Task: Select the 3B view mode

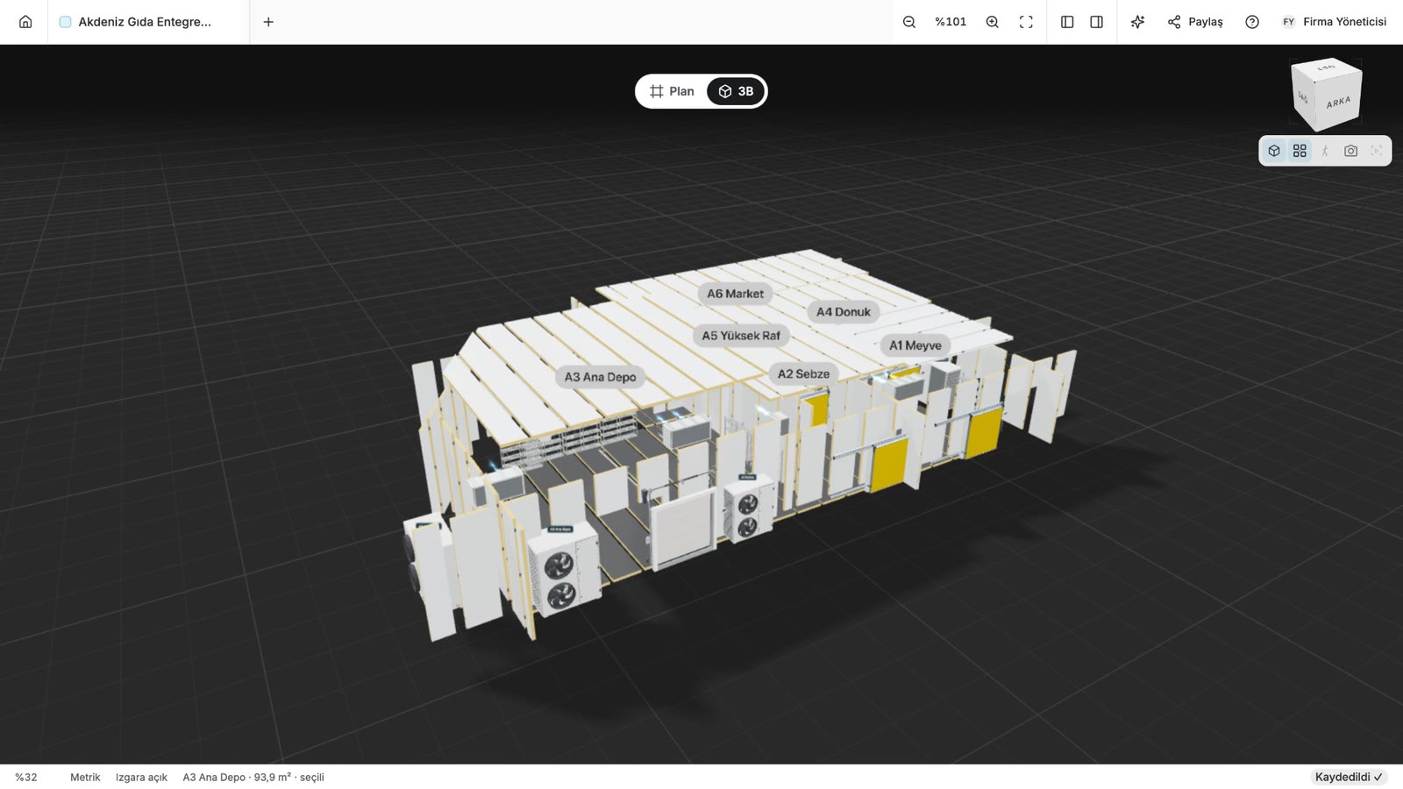Action: point(736,91)
